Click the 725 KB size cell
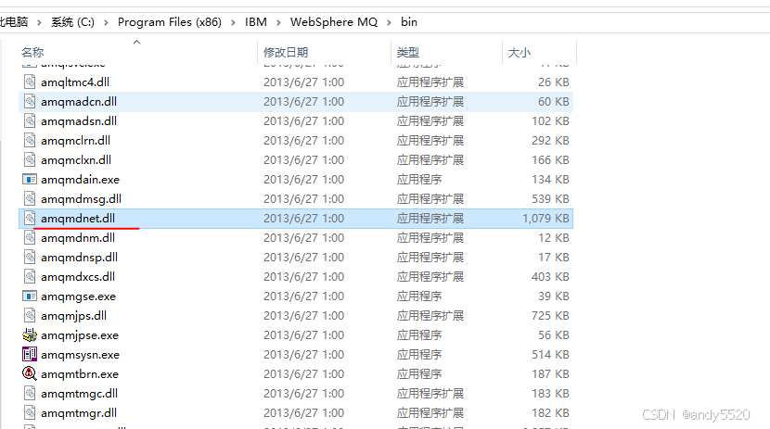This screenshot has width=770, height=429. coord(550,315)
